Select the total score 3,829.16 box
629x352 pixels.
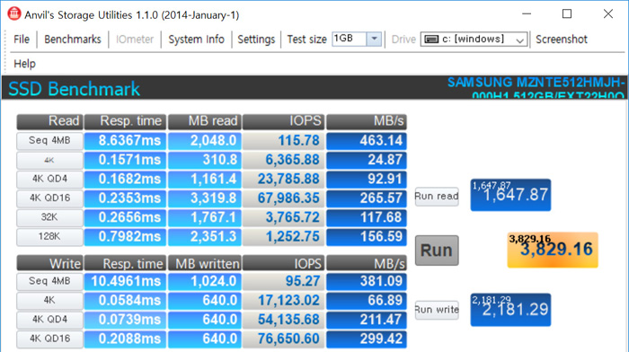[553, 250]
